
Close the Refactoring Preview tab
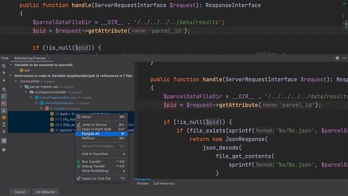49,58
